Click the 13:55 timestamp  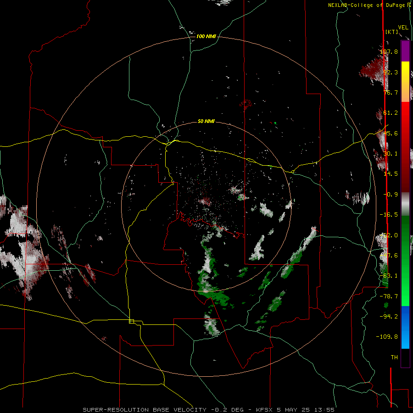(x=324, y=410)
